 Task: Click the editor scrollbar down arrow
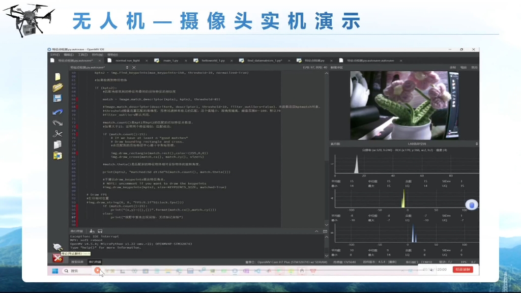click(326, 225)
